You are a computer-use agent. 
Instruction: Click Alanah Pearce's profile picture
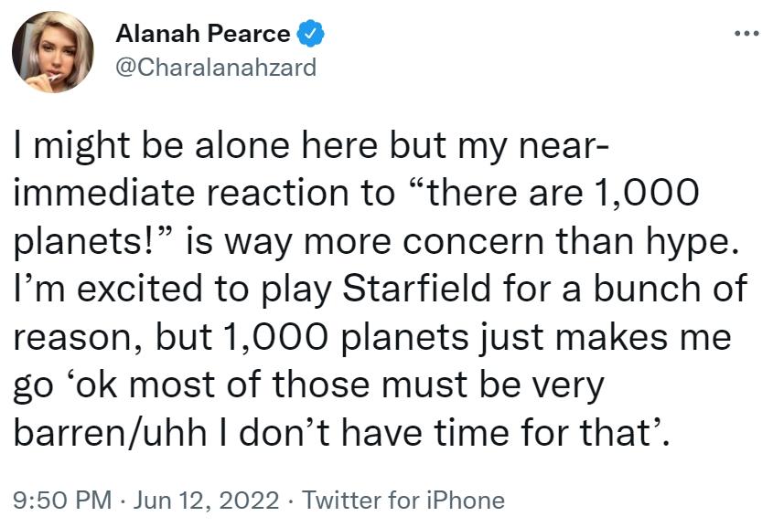[53, 51]
